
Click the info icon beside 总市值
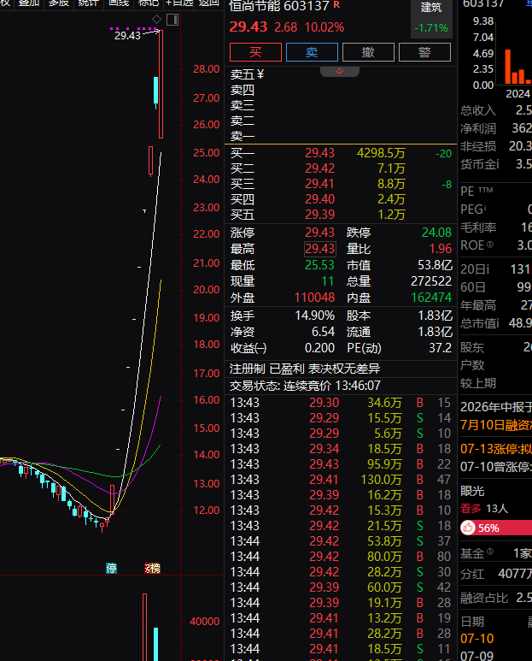point(497,323)
